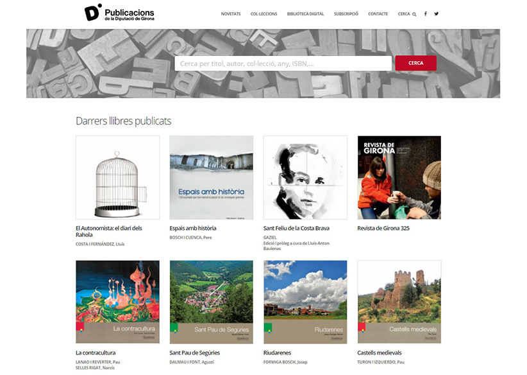
Task: Click author link COSTA I FERNÁNDEZ, Lluís
Action: 100,244
